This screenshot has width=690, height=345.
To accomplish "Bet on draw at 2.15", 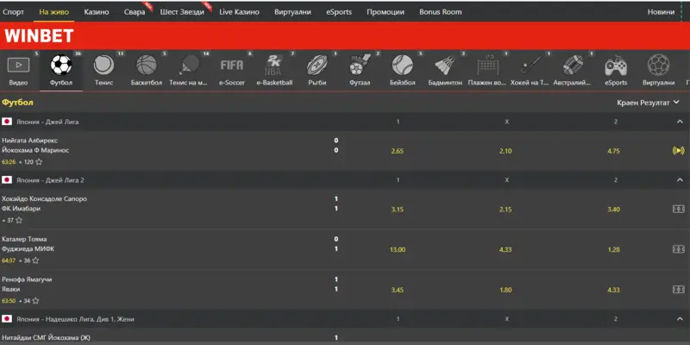I will 505,210.
